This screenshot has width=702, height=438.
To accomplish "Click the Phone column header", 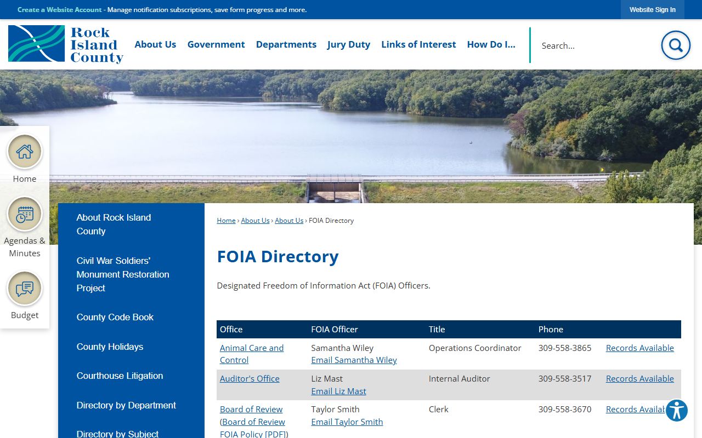I will [551, 329].
